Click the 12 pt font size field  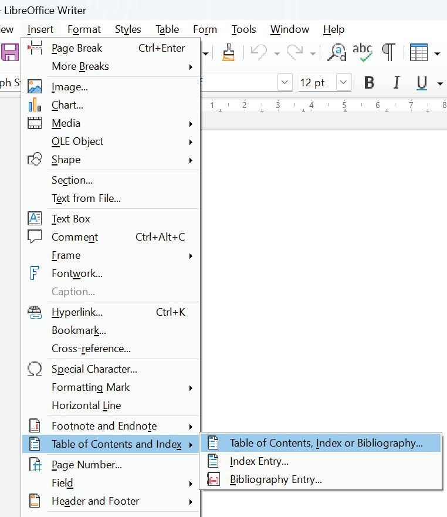(x=317, y=82)
